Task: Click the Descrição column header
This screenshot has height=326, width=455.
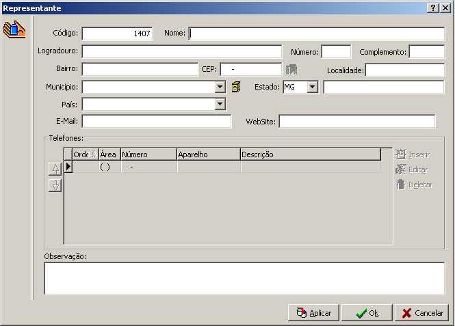Action: click(309, 154)
